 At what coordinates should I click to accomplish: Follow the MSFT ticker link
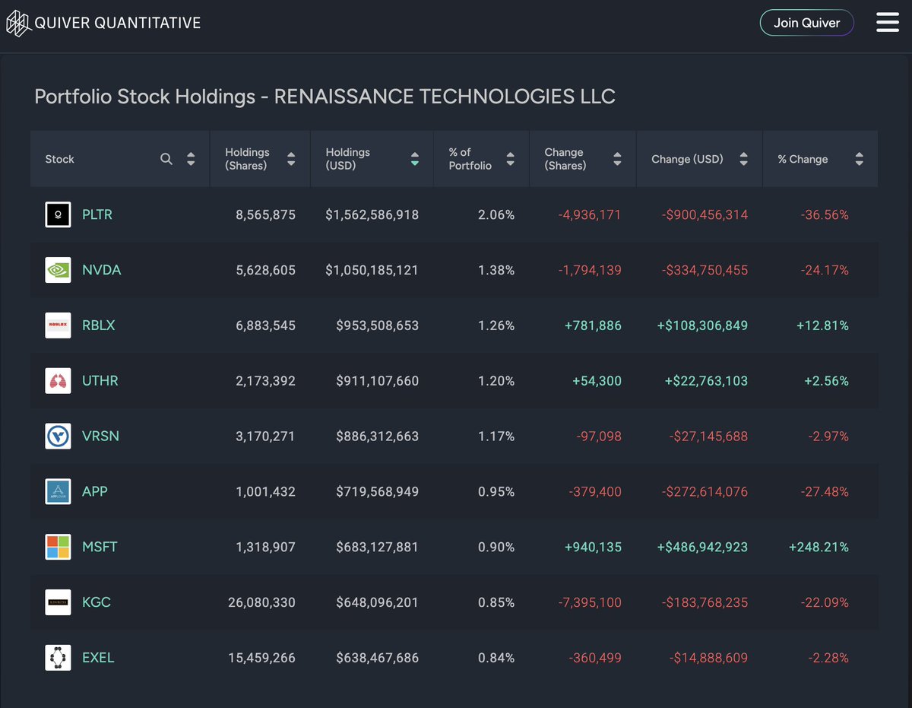[100, 547]
